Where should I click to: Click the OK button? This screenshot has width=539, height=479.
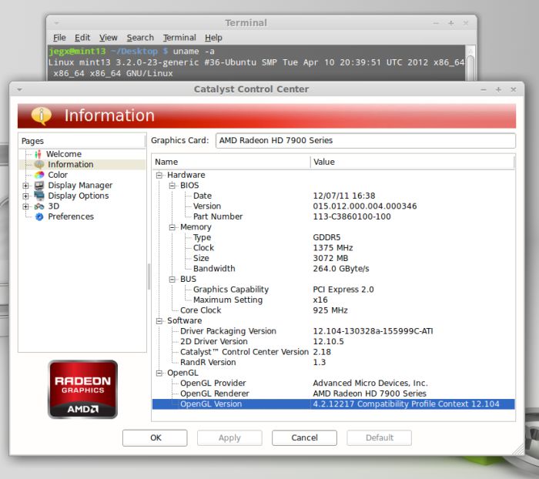[x=155, y=437]
